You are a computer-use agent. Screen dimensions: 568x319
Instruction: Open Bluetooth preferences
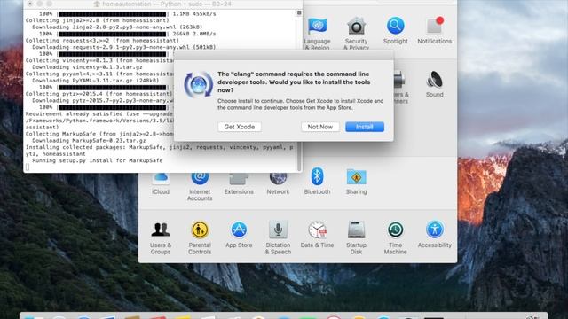click(x=317, y=181)
